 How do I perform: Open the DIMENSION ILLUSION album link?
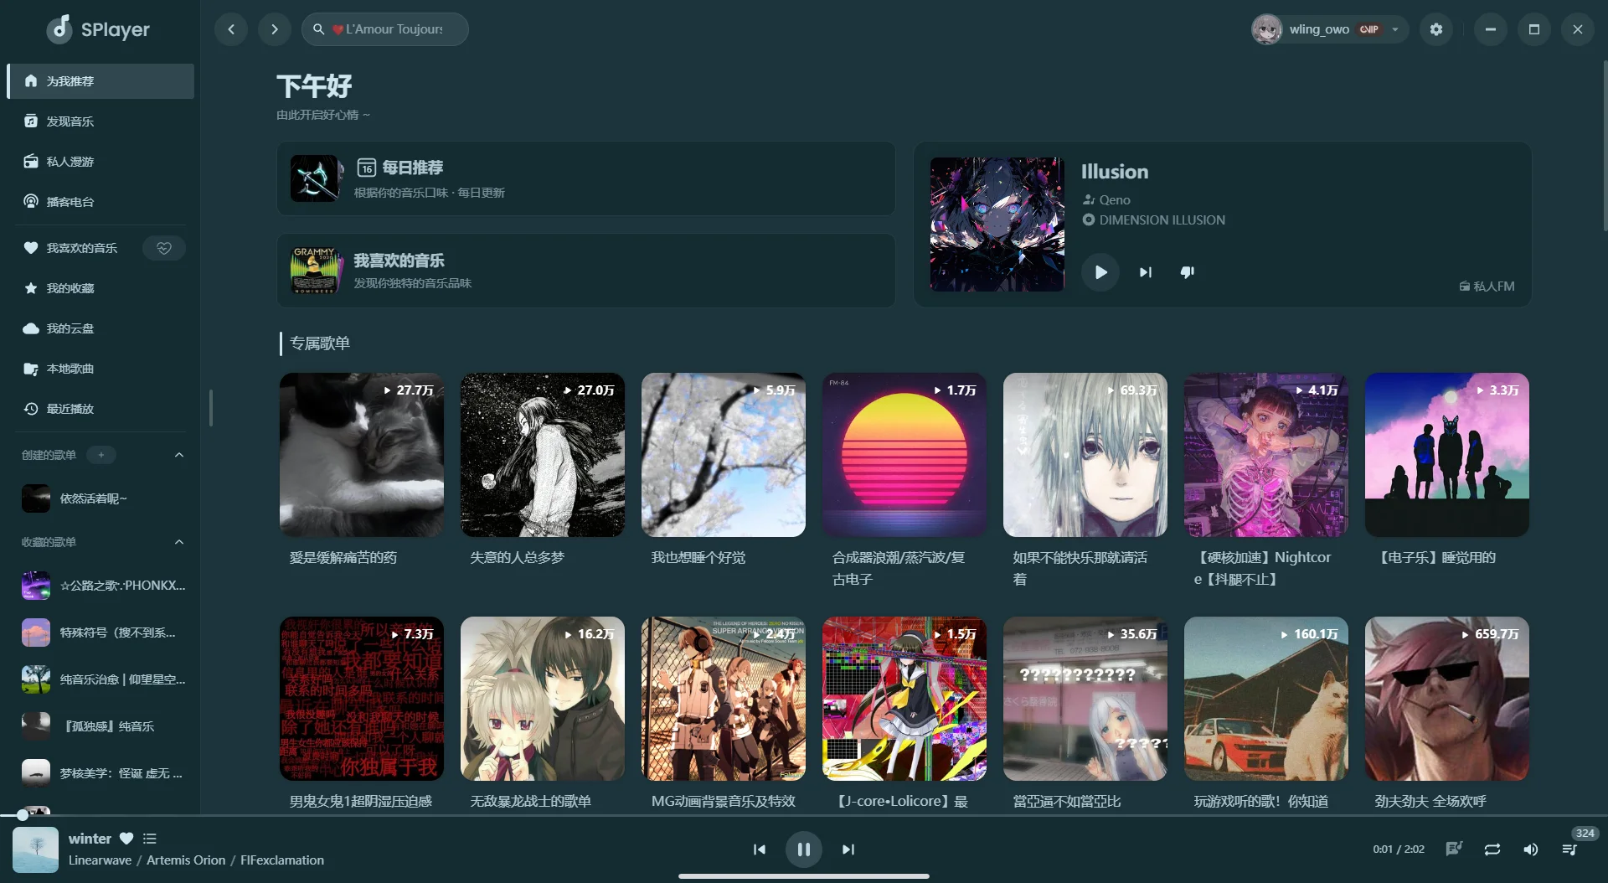[x=1162, y=220]
